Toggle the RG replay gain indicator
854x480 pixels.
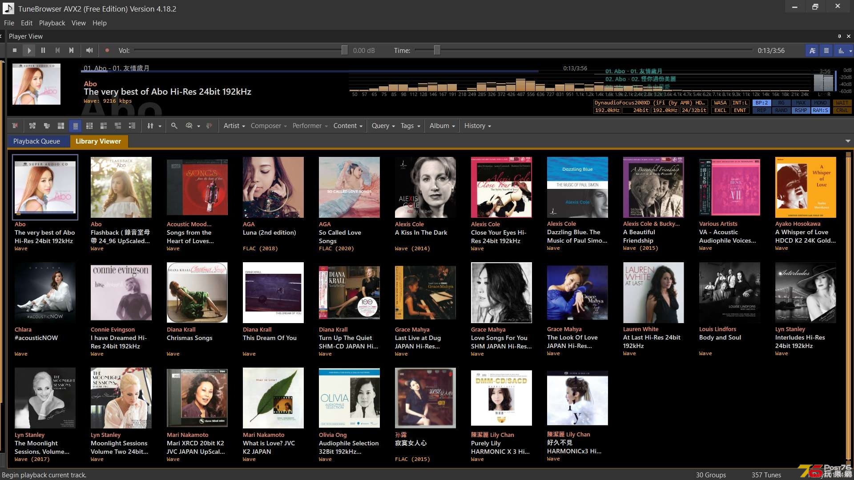[781, 103]
